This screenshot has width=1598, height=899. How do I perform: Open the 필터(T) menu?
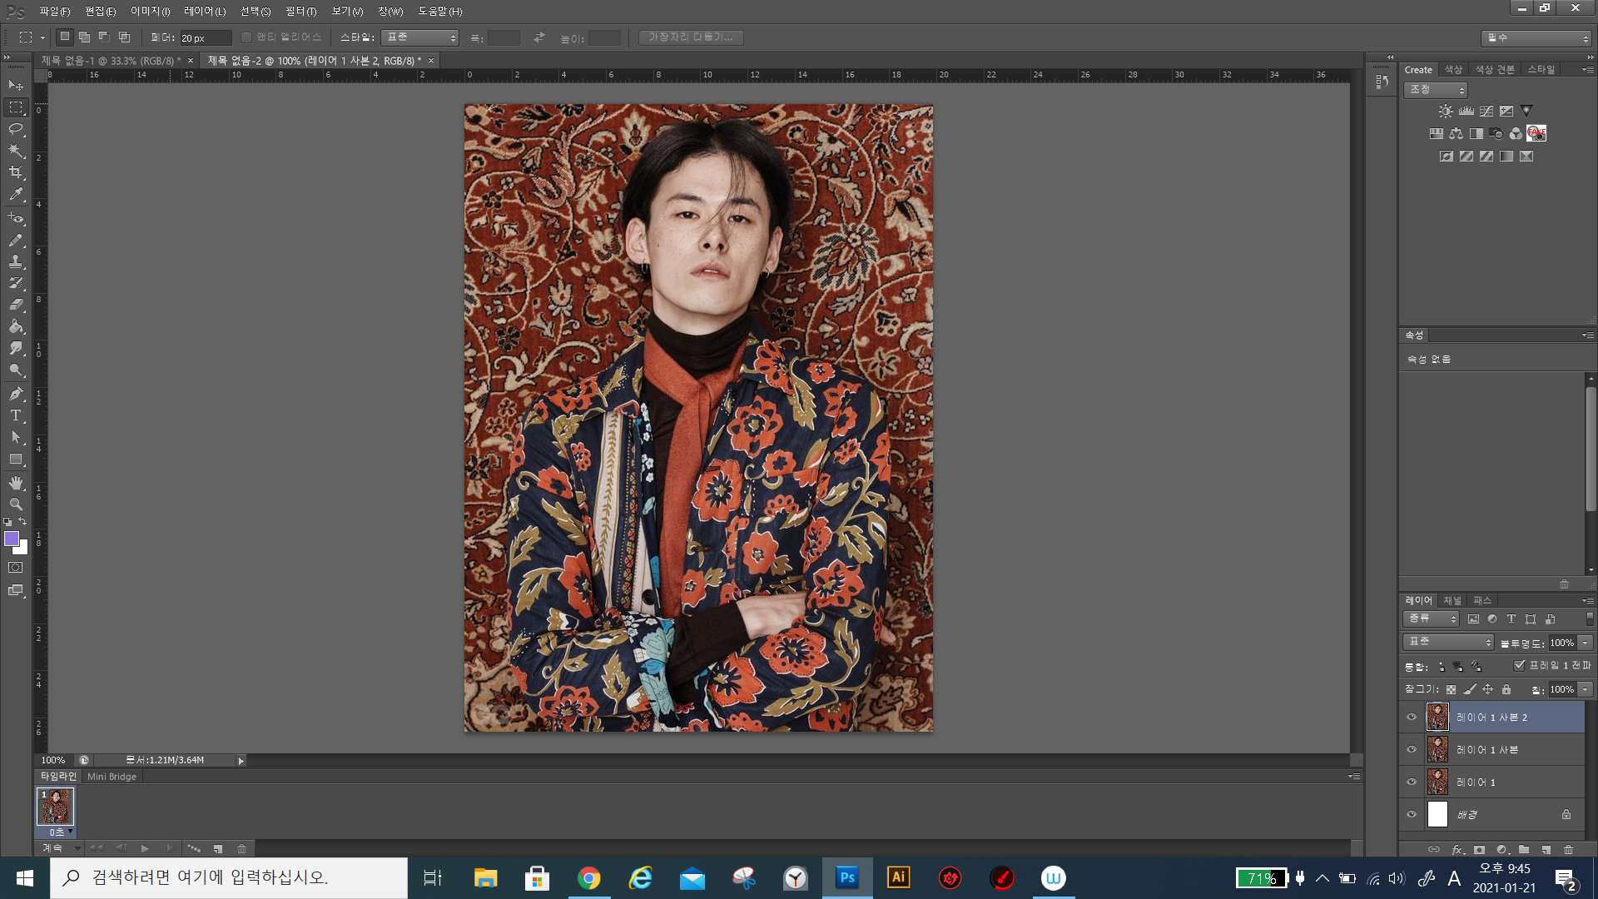pyautogui.click(x=300, y=11)
